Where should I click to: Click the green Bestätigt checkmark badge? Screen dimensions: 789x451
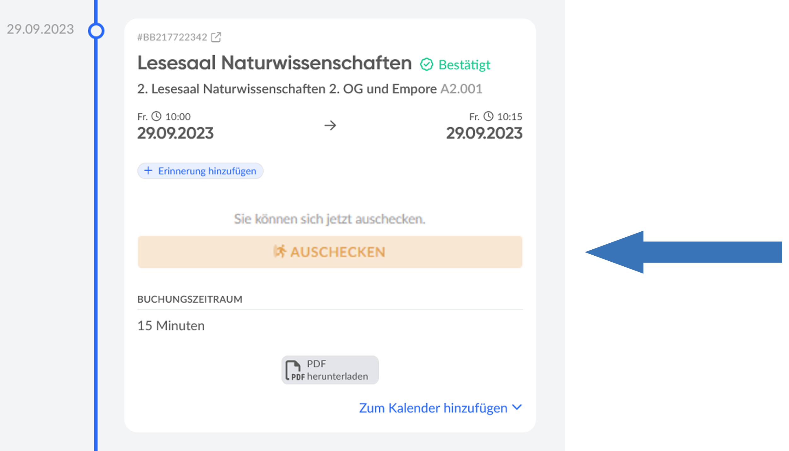pyautogui.click(x=426, y=65)
